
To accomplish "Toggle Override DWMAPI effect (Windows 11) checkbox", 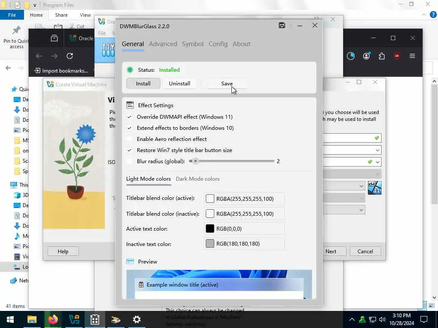I will [129, 117].
